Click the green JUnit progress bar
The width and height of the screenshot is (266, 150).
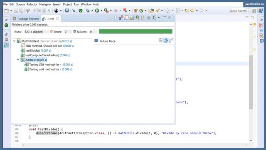(135, 31)
